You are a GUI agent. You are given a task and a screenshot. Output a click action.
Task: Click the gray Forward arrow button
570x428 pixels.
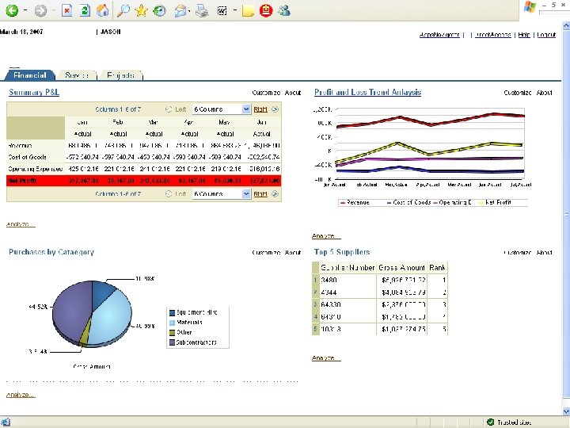tap(40, 10)
